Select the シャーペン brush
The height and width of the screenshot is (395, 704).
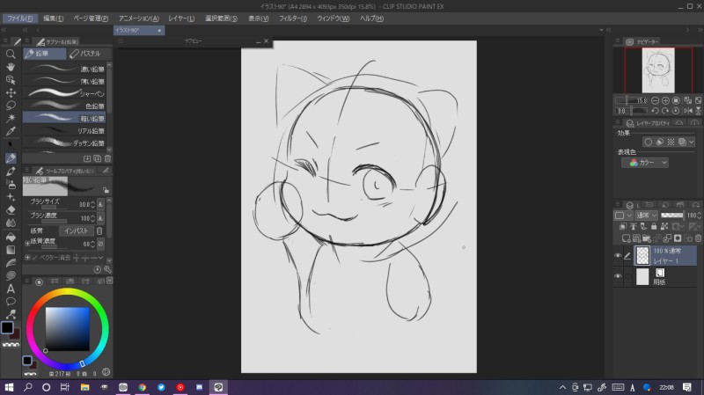pos(64,93)
